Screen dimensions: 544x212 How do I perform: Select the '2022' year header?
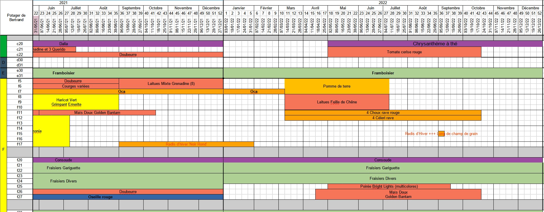click(383, 3)
